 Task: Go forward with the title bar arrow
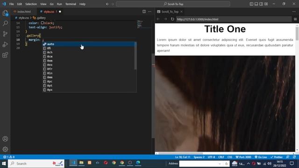tap(112, 4)
